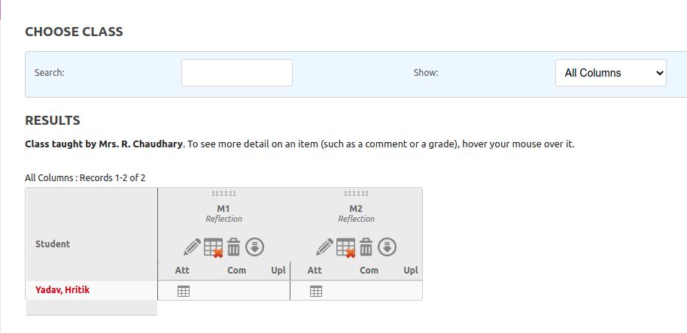
Task: Click the pencil edit icon for M1
Action: 192,247
